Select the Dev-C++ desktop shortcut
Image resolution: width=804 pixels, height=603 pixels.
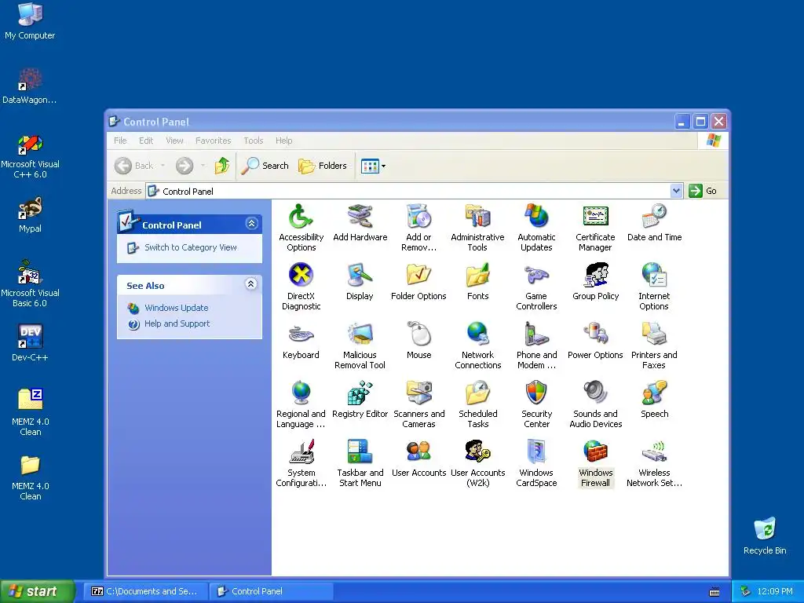point(30,342)
